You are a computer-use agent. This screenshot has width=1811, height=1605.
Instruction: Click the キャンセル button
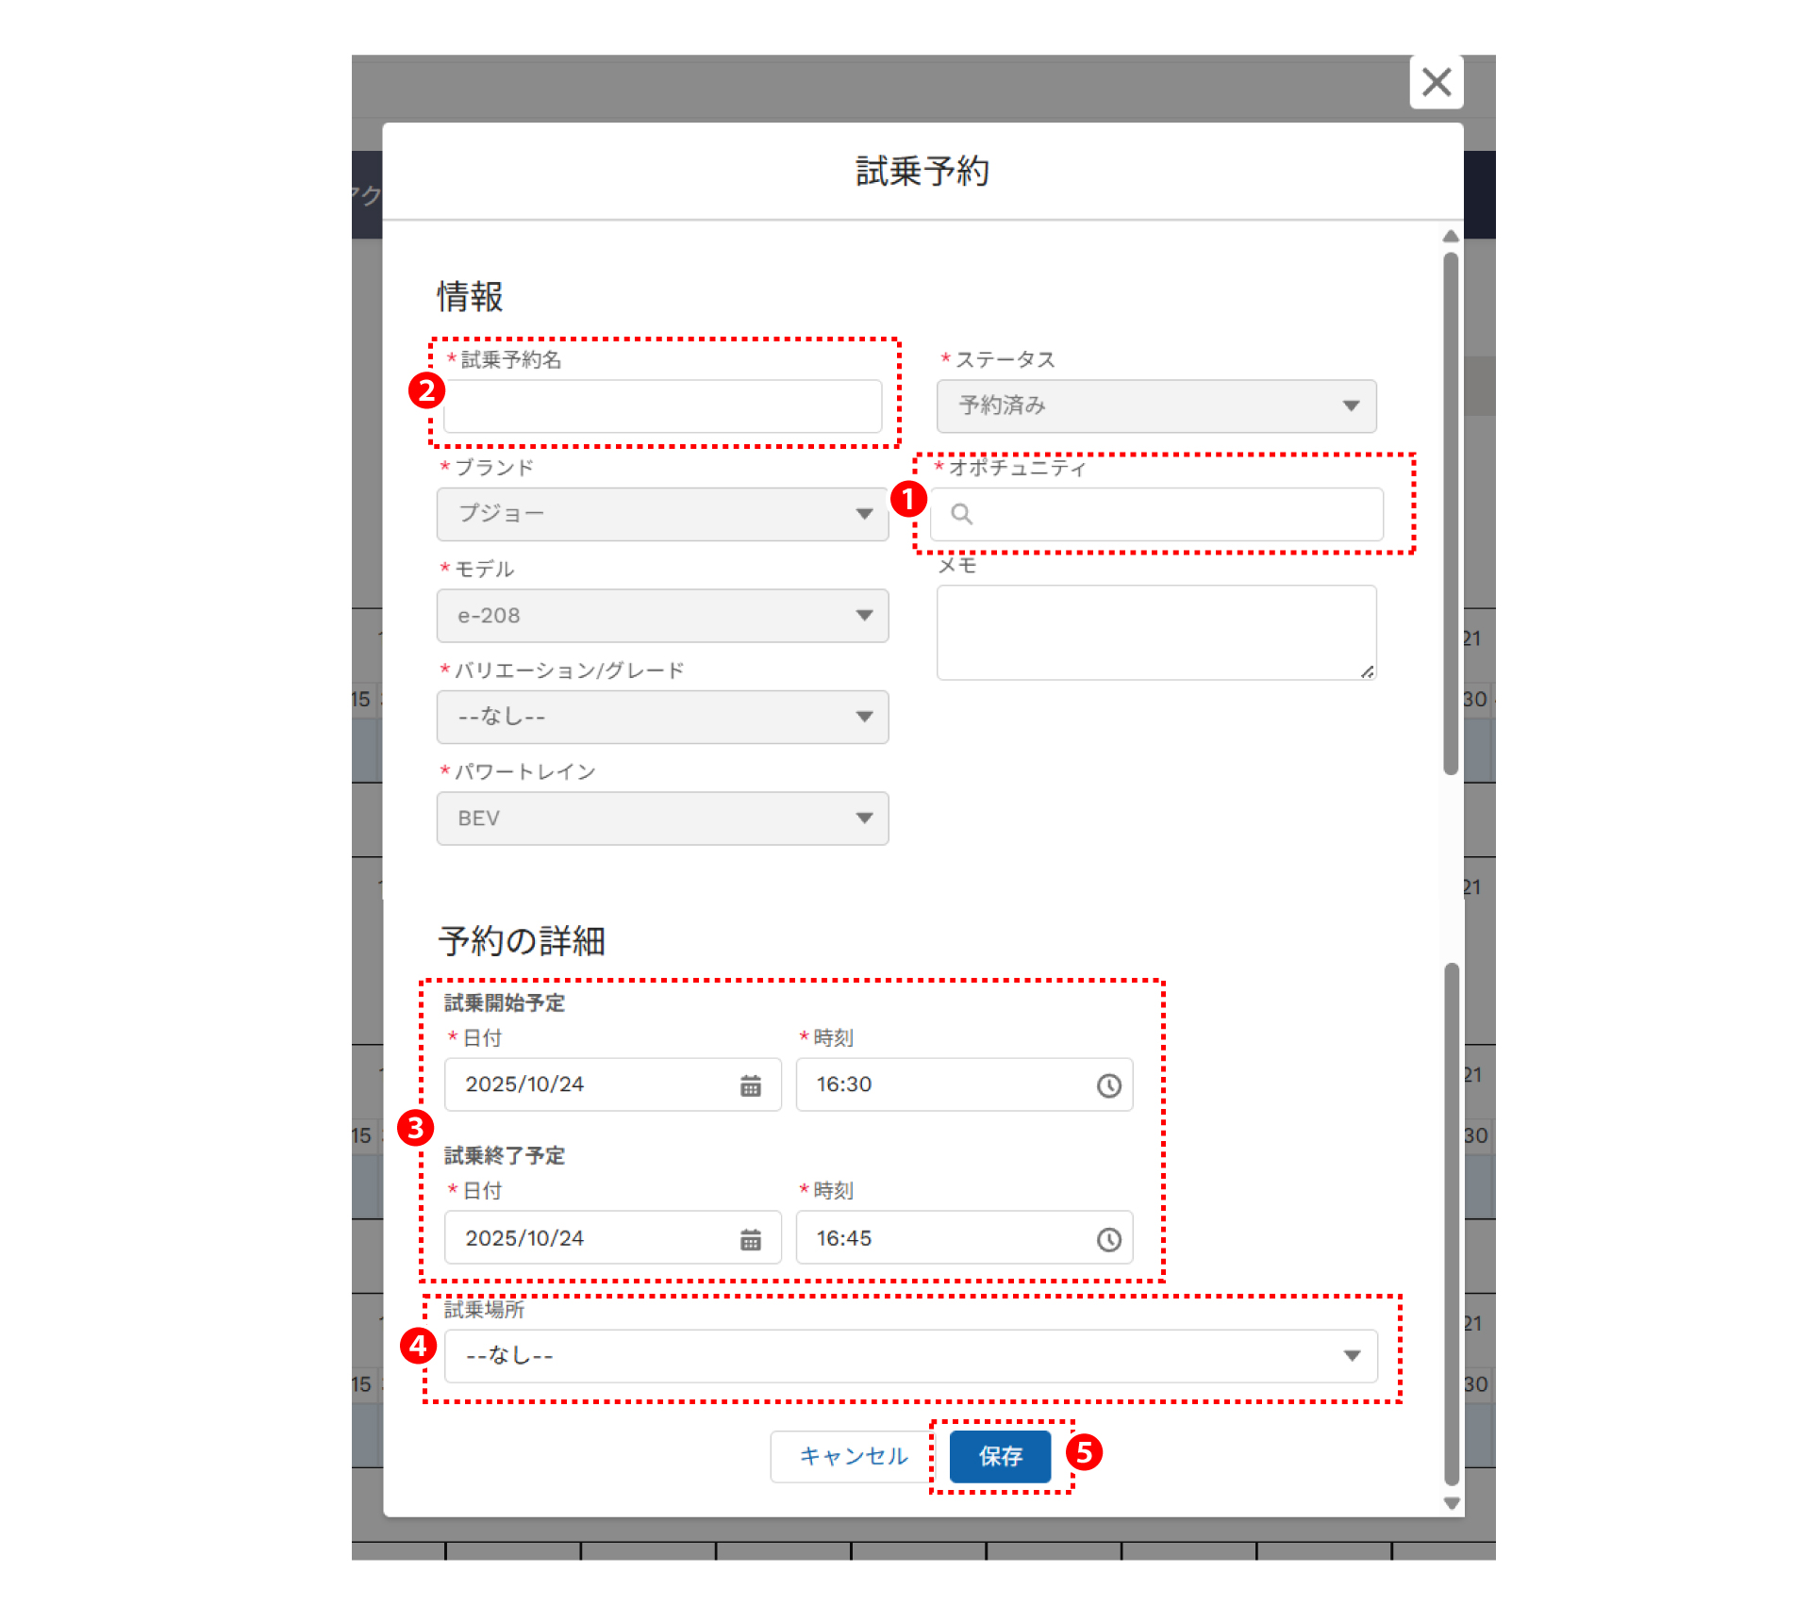pos(853,1456)
